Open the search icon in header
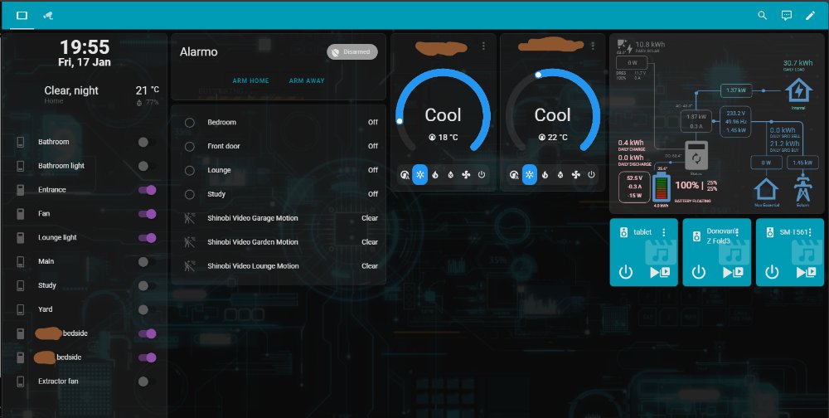829x418 pixels. click(763, 16)
